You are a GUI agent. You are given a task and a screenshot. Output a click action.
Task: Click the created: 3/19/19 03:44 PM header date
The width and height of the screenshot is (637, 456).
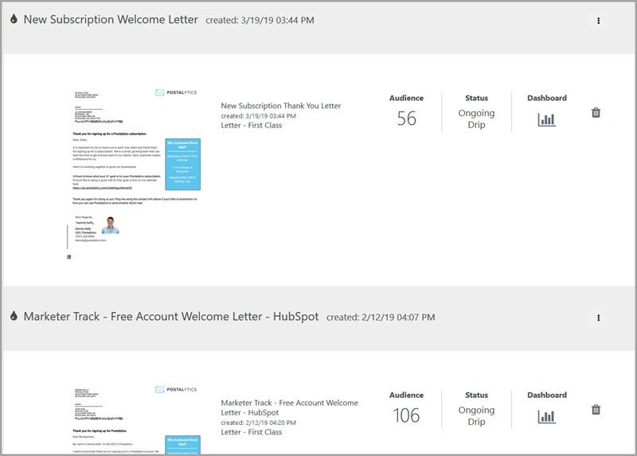[260, 21]
